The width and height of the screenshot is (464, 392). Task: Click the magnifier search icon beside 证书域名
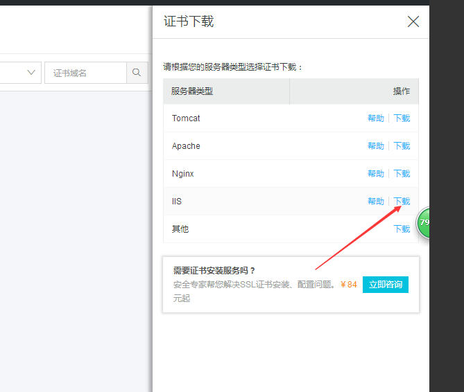click(x=137, y=73)
